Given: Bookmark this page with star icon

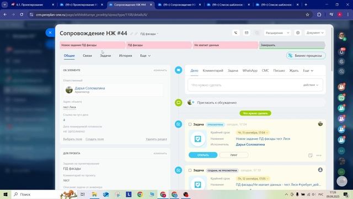Looking at the screenshot, I should 307,15.
